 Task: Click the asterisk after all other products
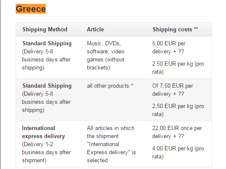tap(132, 85)
